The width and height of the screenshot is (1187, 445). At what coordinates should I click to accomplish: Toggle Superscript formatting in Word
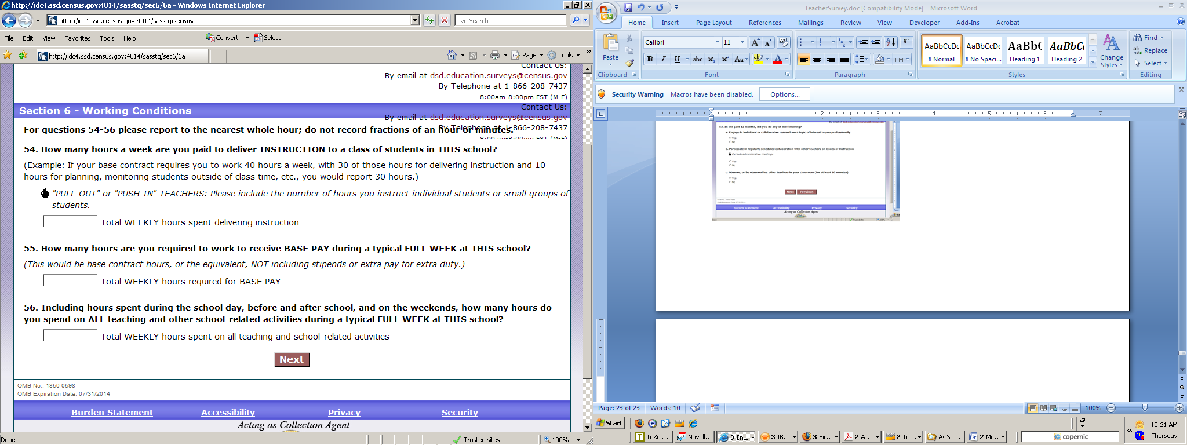click(x=725, y=59)
